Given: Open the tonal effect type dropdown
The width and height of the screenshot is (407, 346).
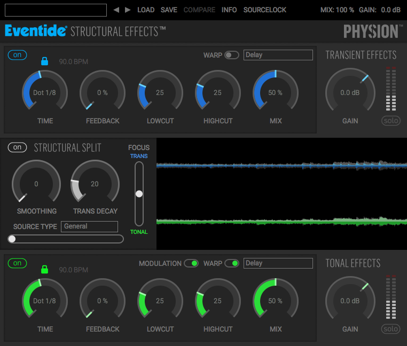Looking at the screenshot, I should point(278,263).
